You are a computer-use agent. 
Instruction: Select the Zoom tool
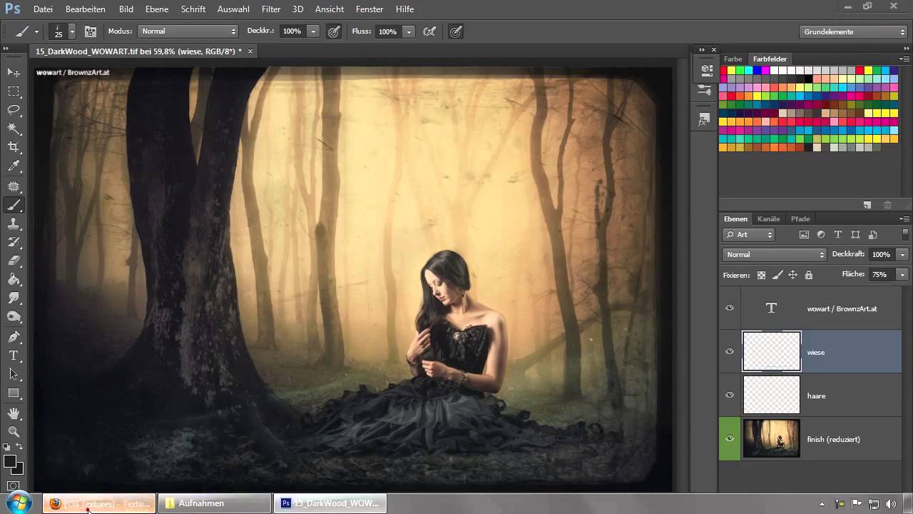tap(14, 431)
